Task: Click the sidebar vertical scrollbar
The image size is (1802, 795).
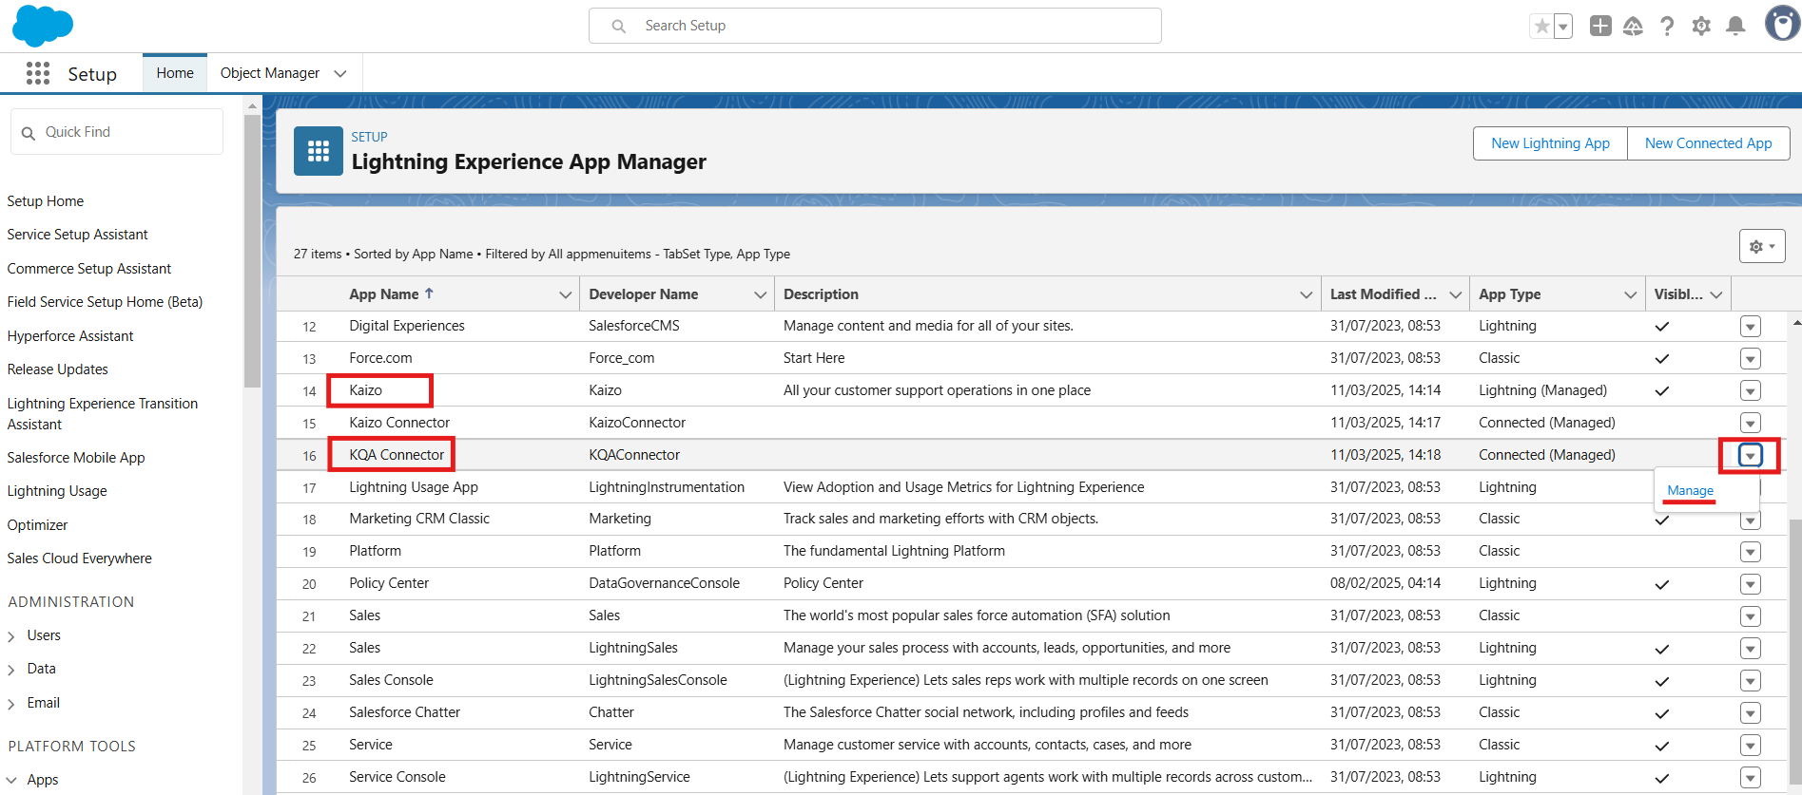Action: point(252,251)
